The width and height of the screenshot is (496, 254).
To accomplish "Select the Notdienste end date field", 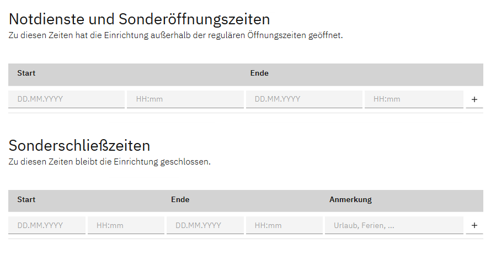I will click(303, 99).
